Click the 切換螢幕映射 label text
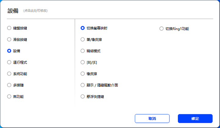Viewport: 220px width, 128px height. pyautogui.click(x=97, y=28)
